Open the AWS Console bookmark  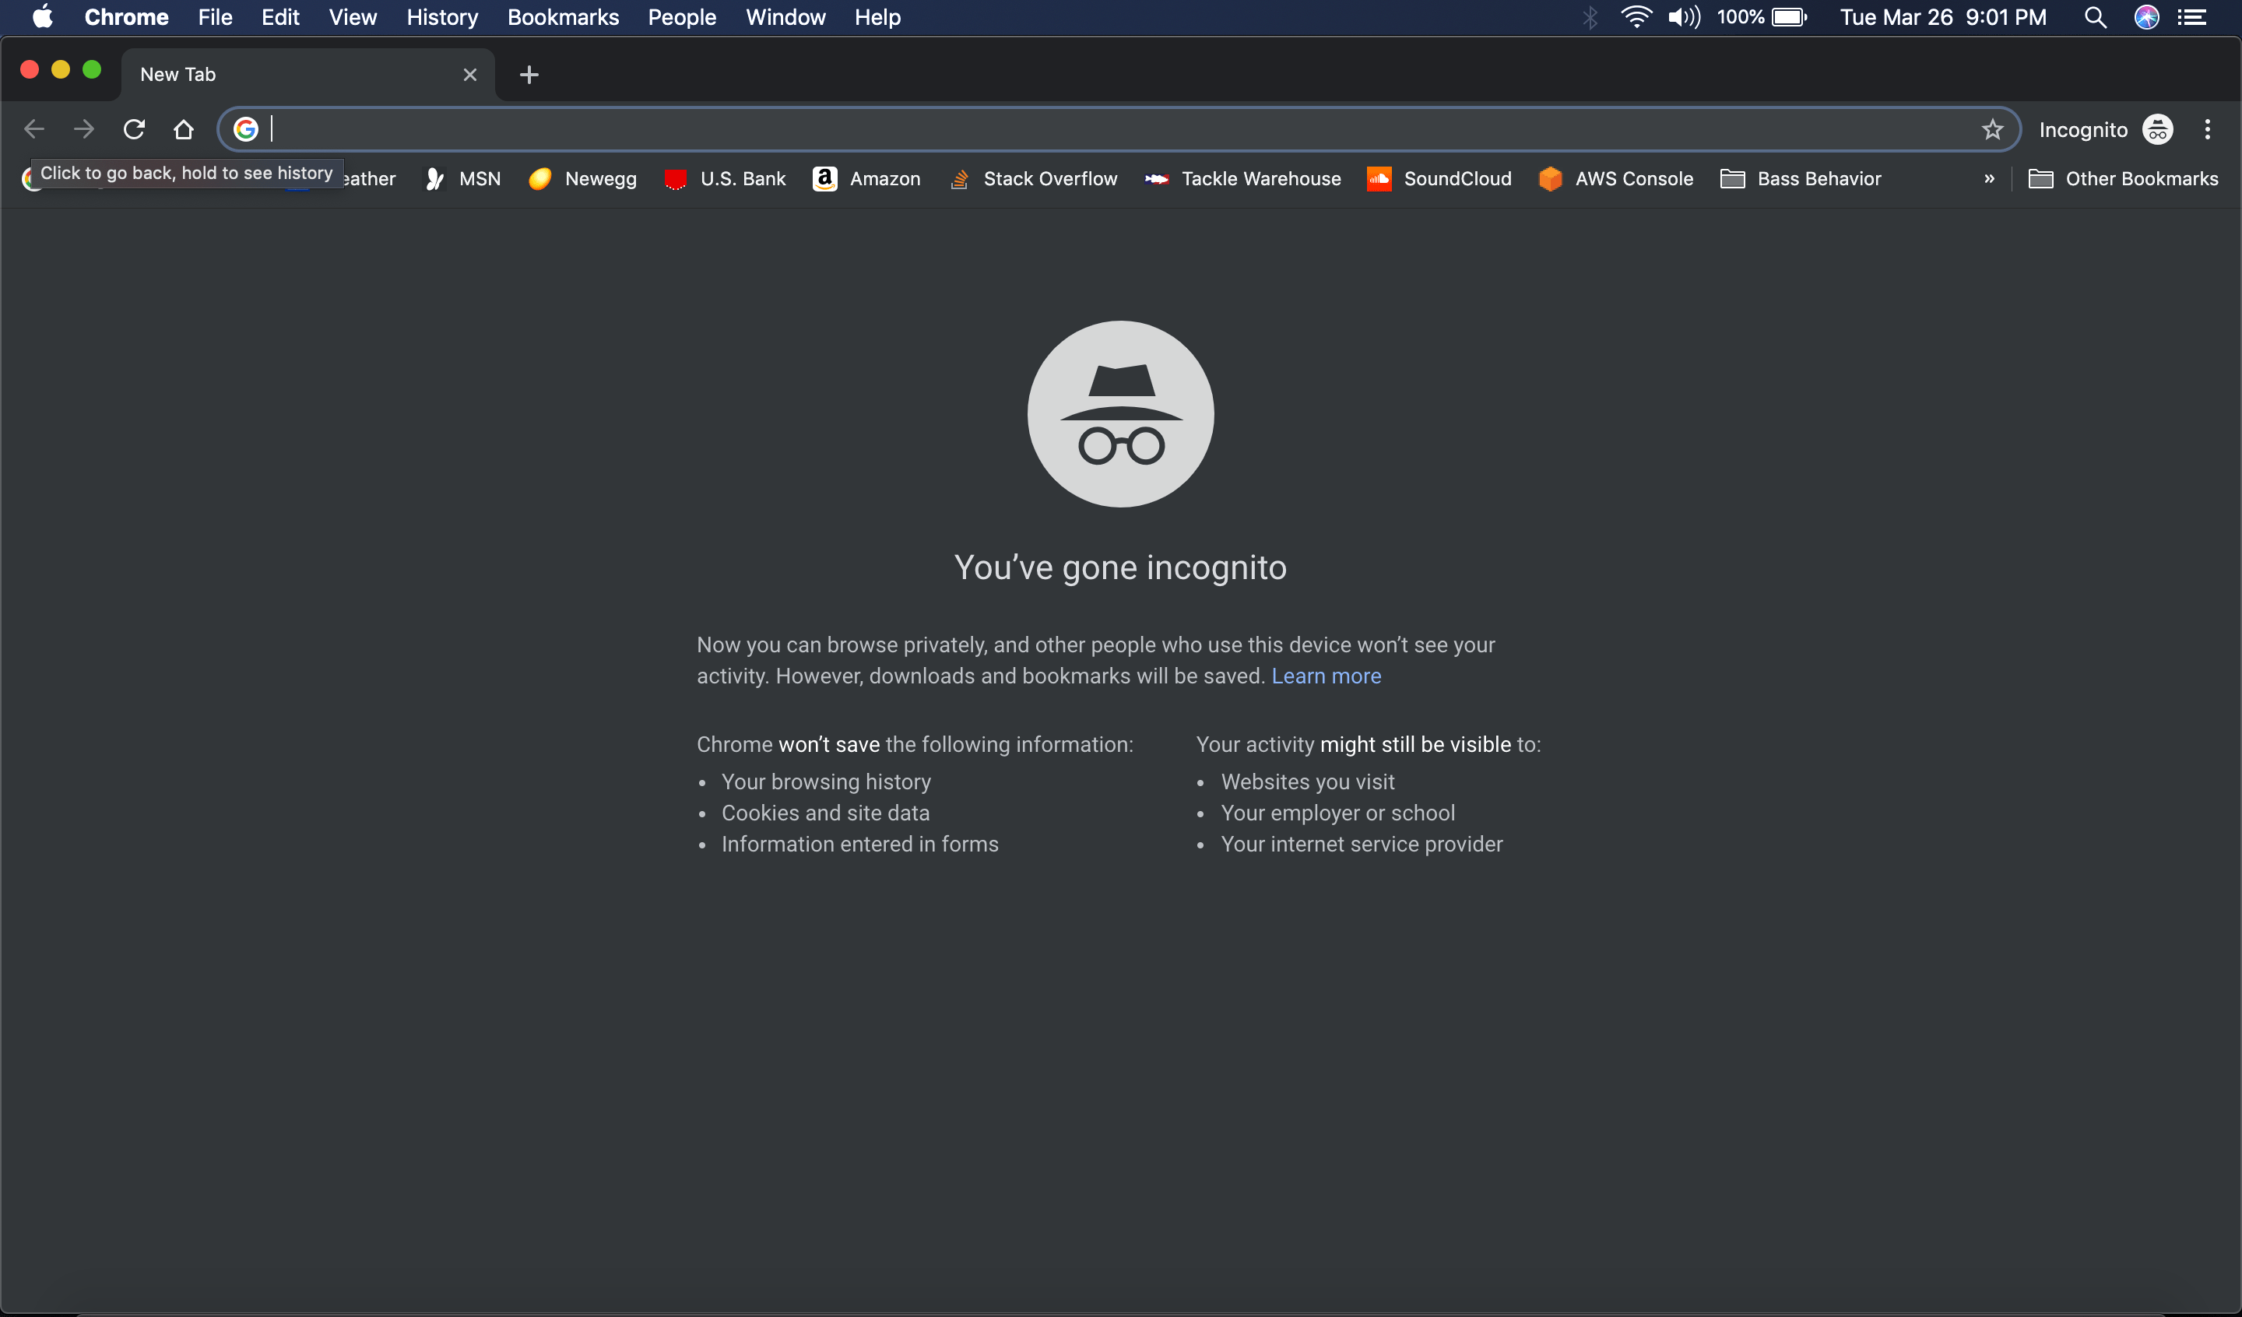(1615, 179)
